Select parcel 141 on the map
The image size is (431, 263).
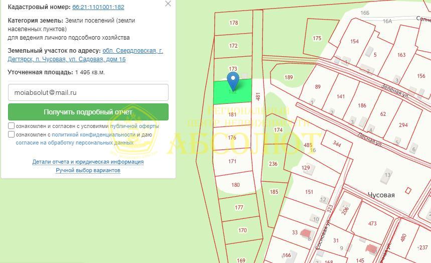pos(341,96)
